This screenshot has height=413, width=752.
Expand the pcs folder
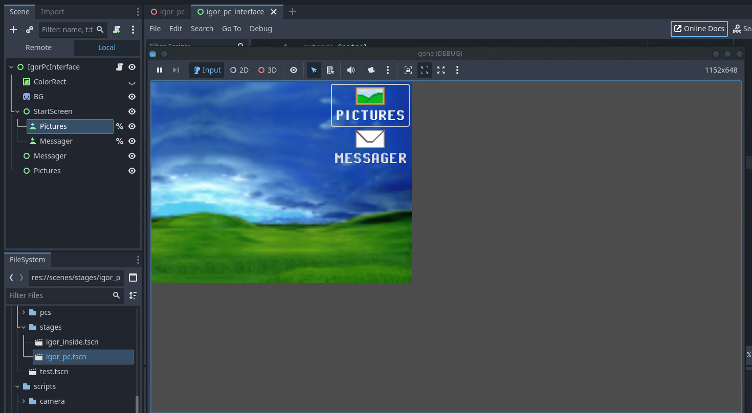tap(24, 312)
